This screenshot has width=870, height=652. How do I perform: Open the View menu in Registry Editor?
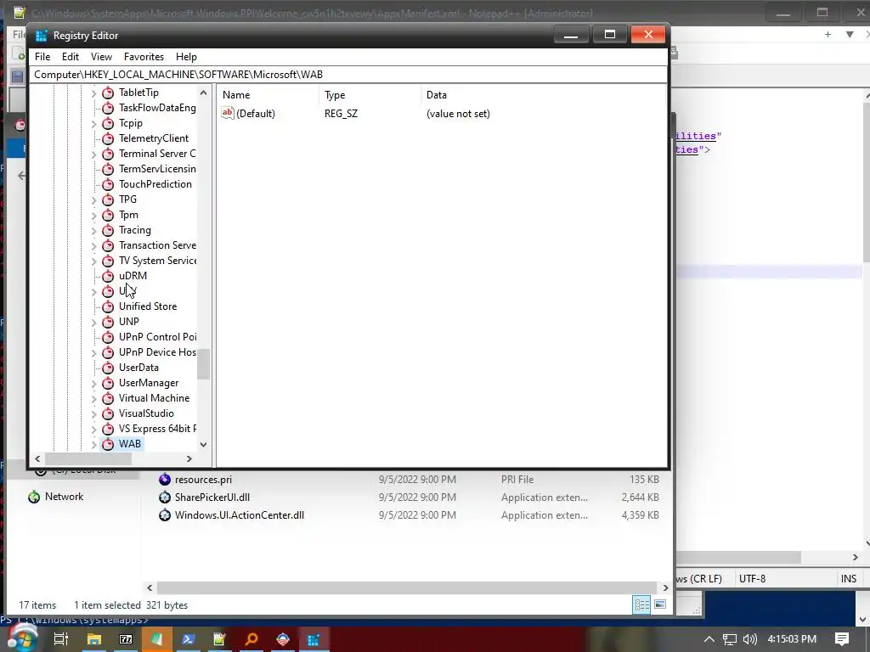101,57
